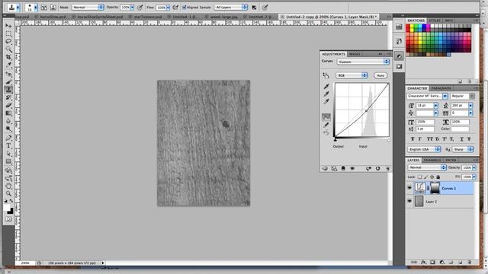Viewport: 488px width, 274px height.
Task: Select the Dodge tool
Action: 8,129
